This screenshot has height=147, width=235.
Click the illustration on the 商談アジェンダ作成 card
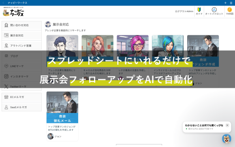click(x=203, y=46)
